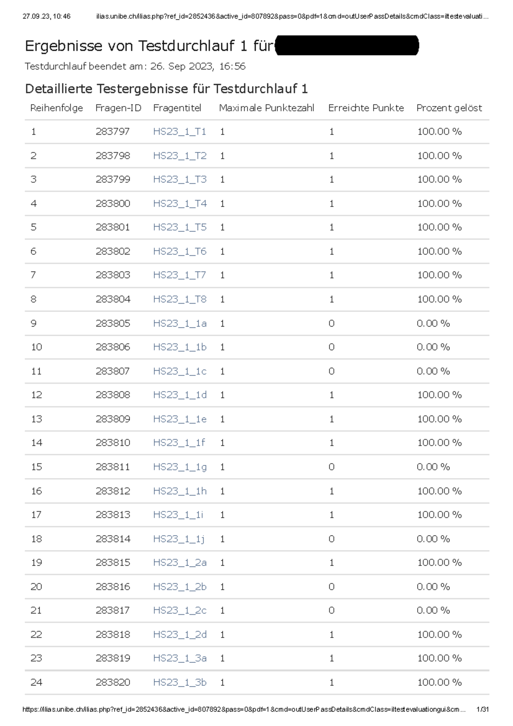Screen dimensions: 513x726
Task: Click the HS23_1_1c question title
Action: (180, 371)
